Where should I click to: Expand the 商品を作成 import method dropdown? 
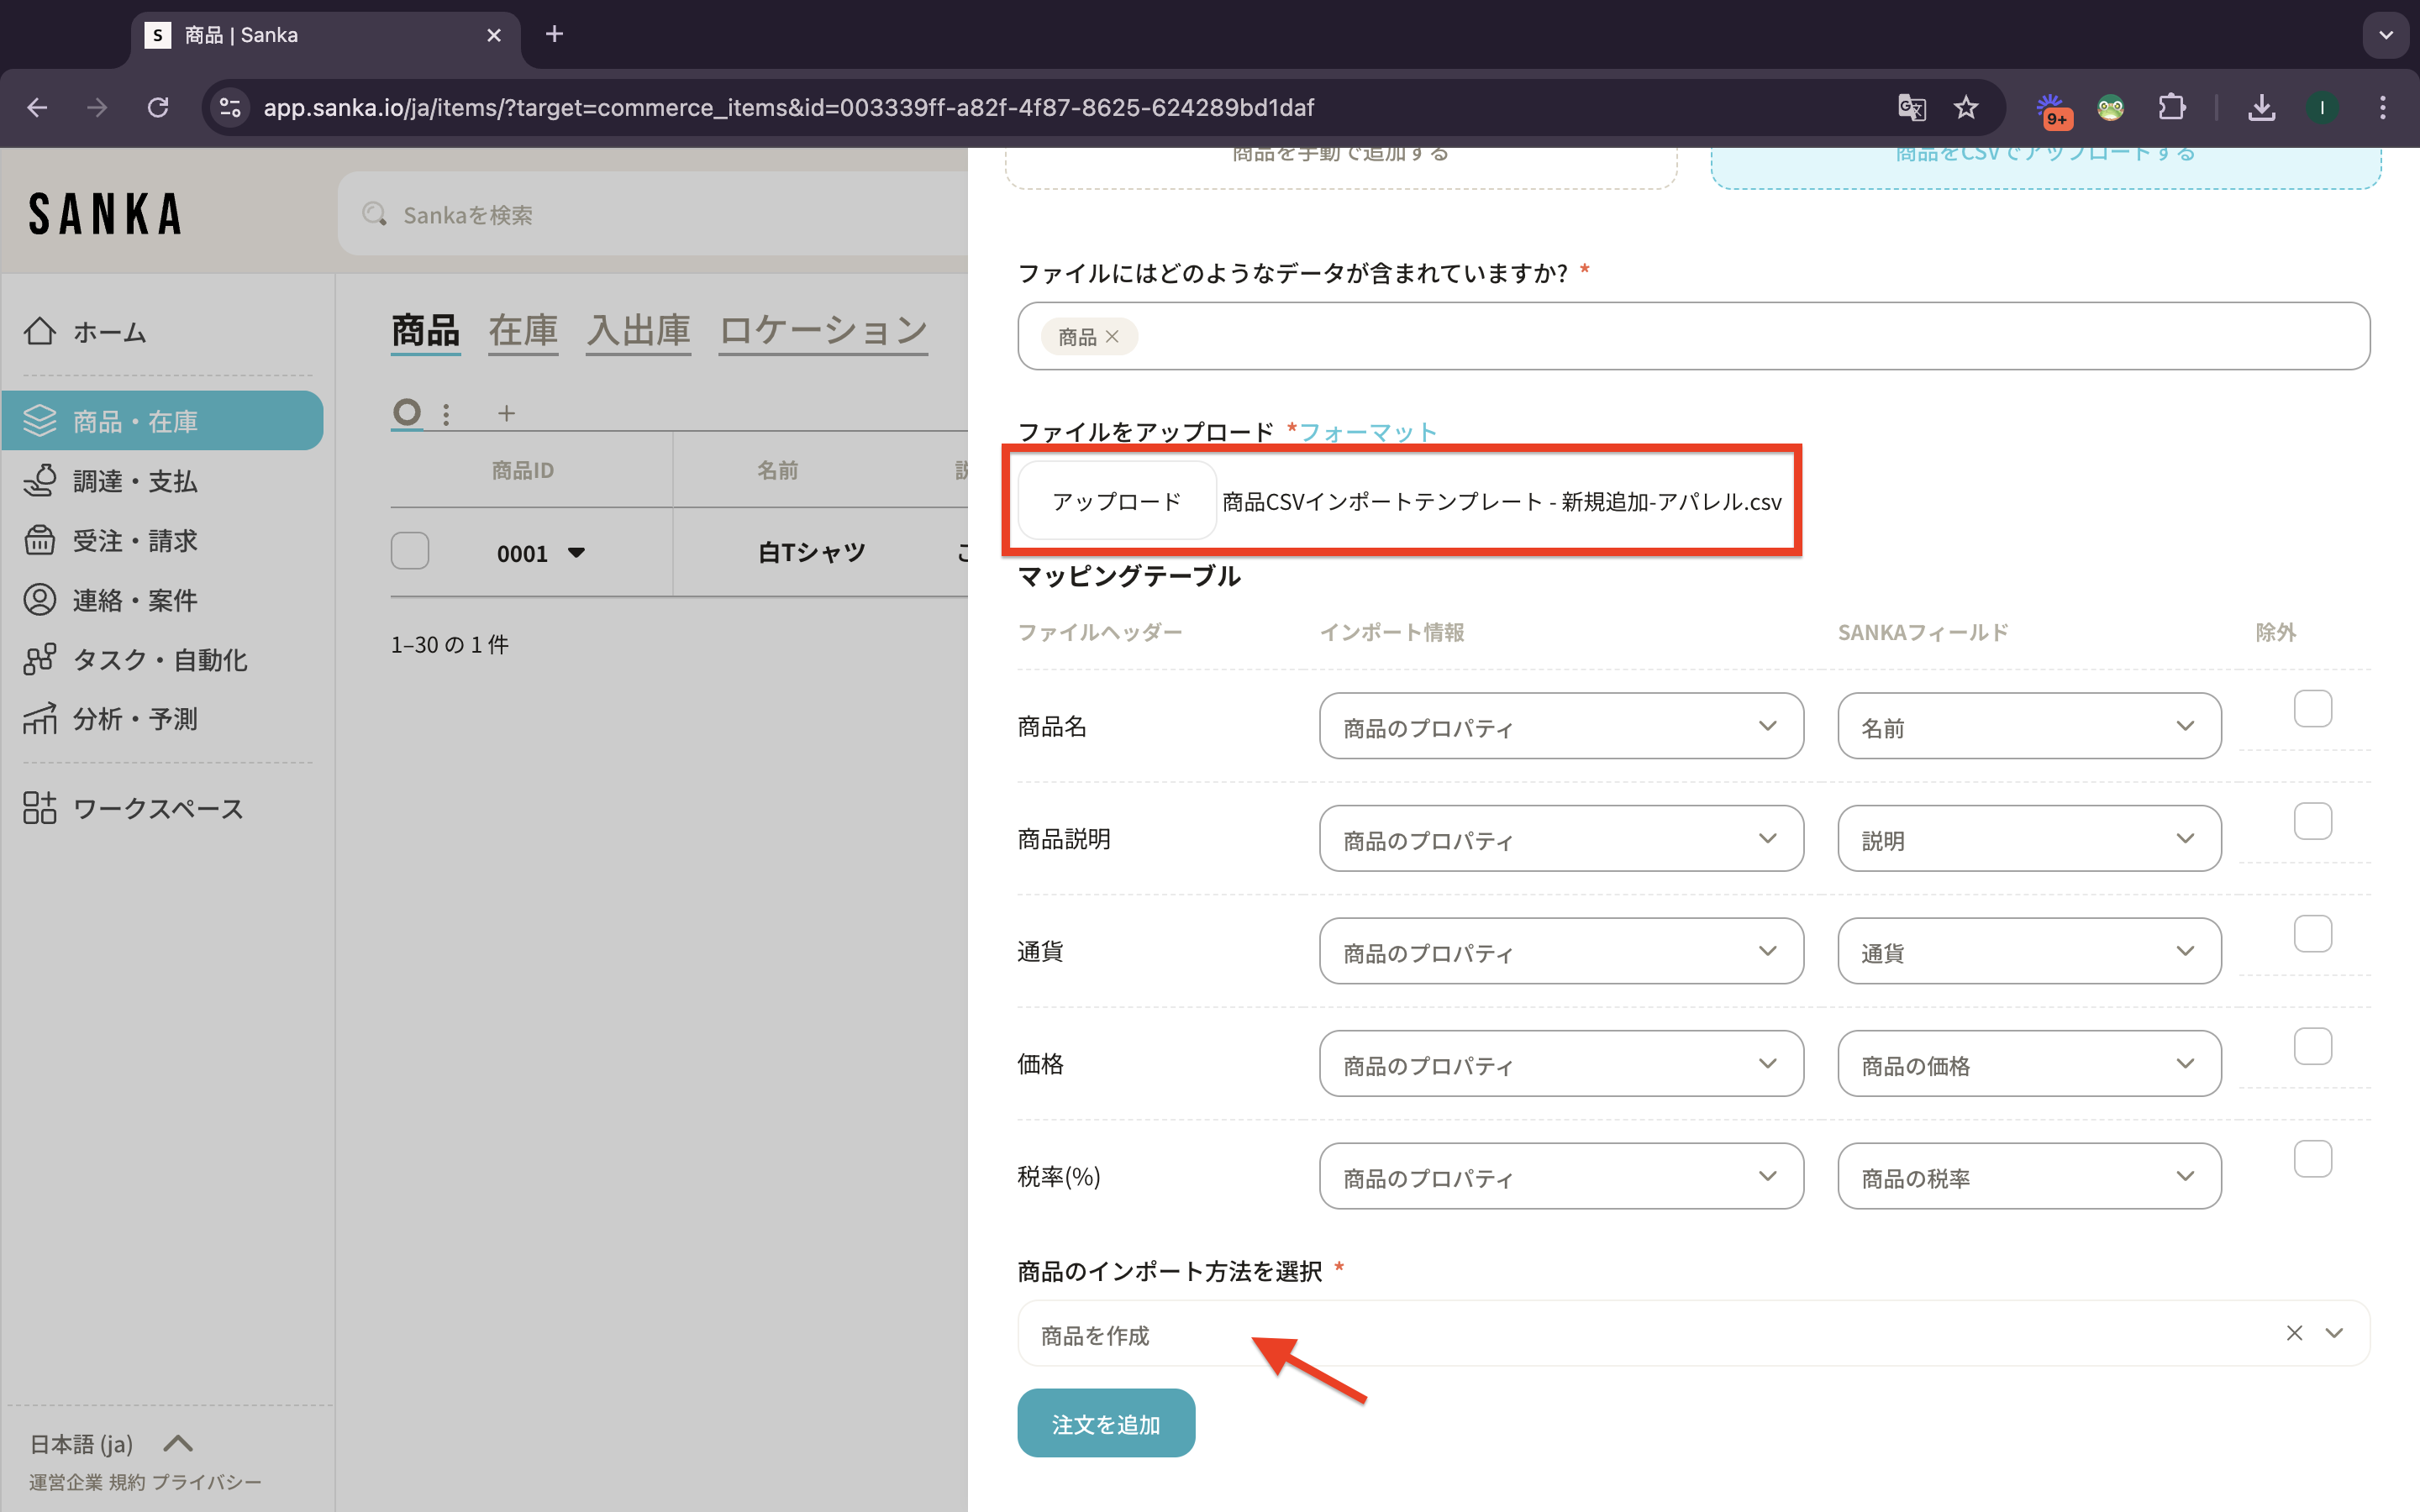point(2334,1333)
